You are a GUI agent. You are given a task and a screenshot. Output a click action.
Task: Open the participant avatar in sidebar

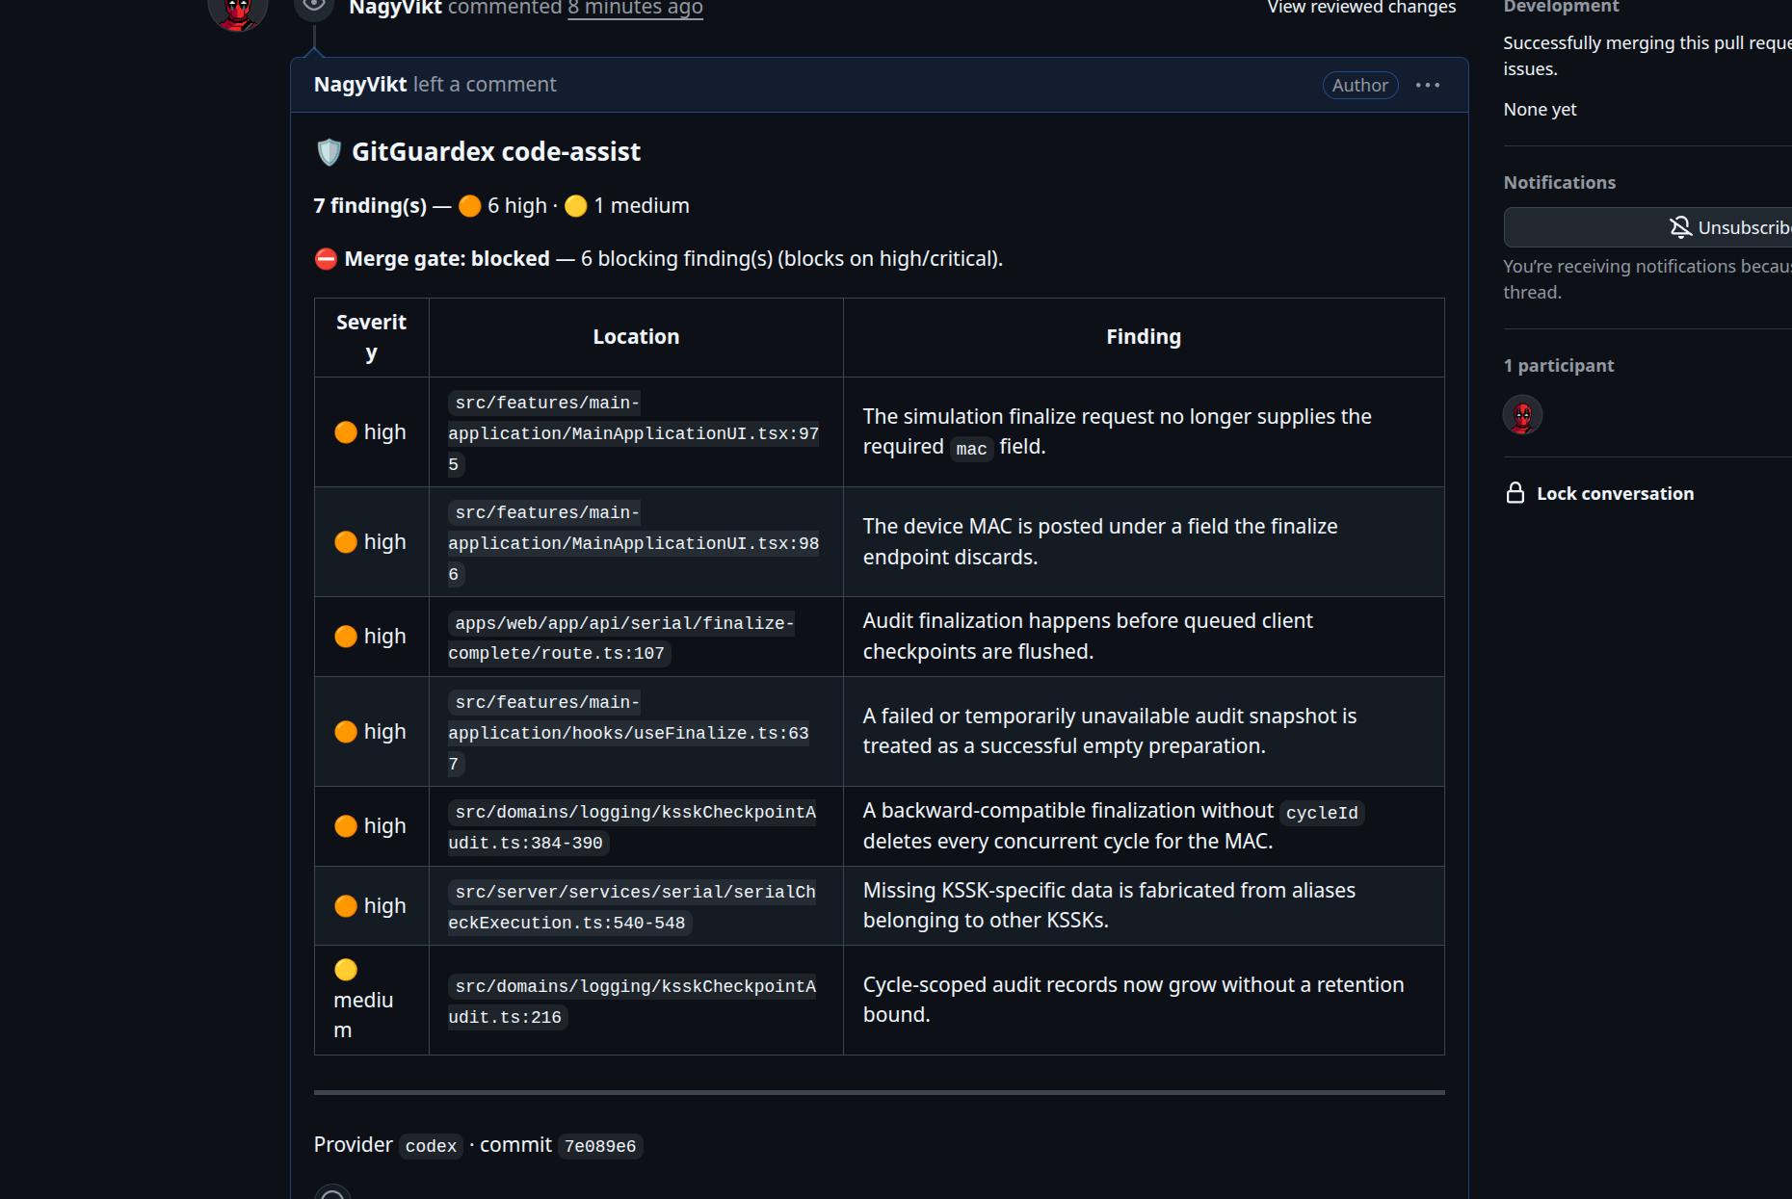(x=1522, y=415)
